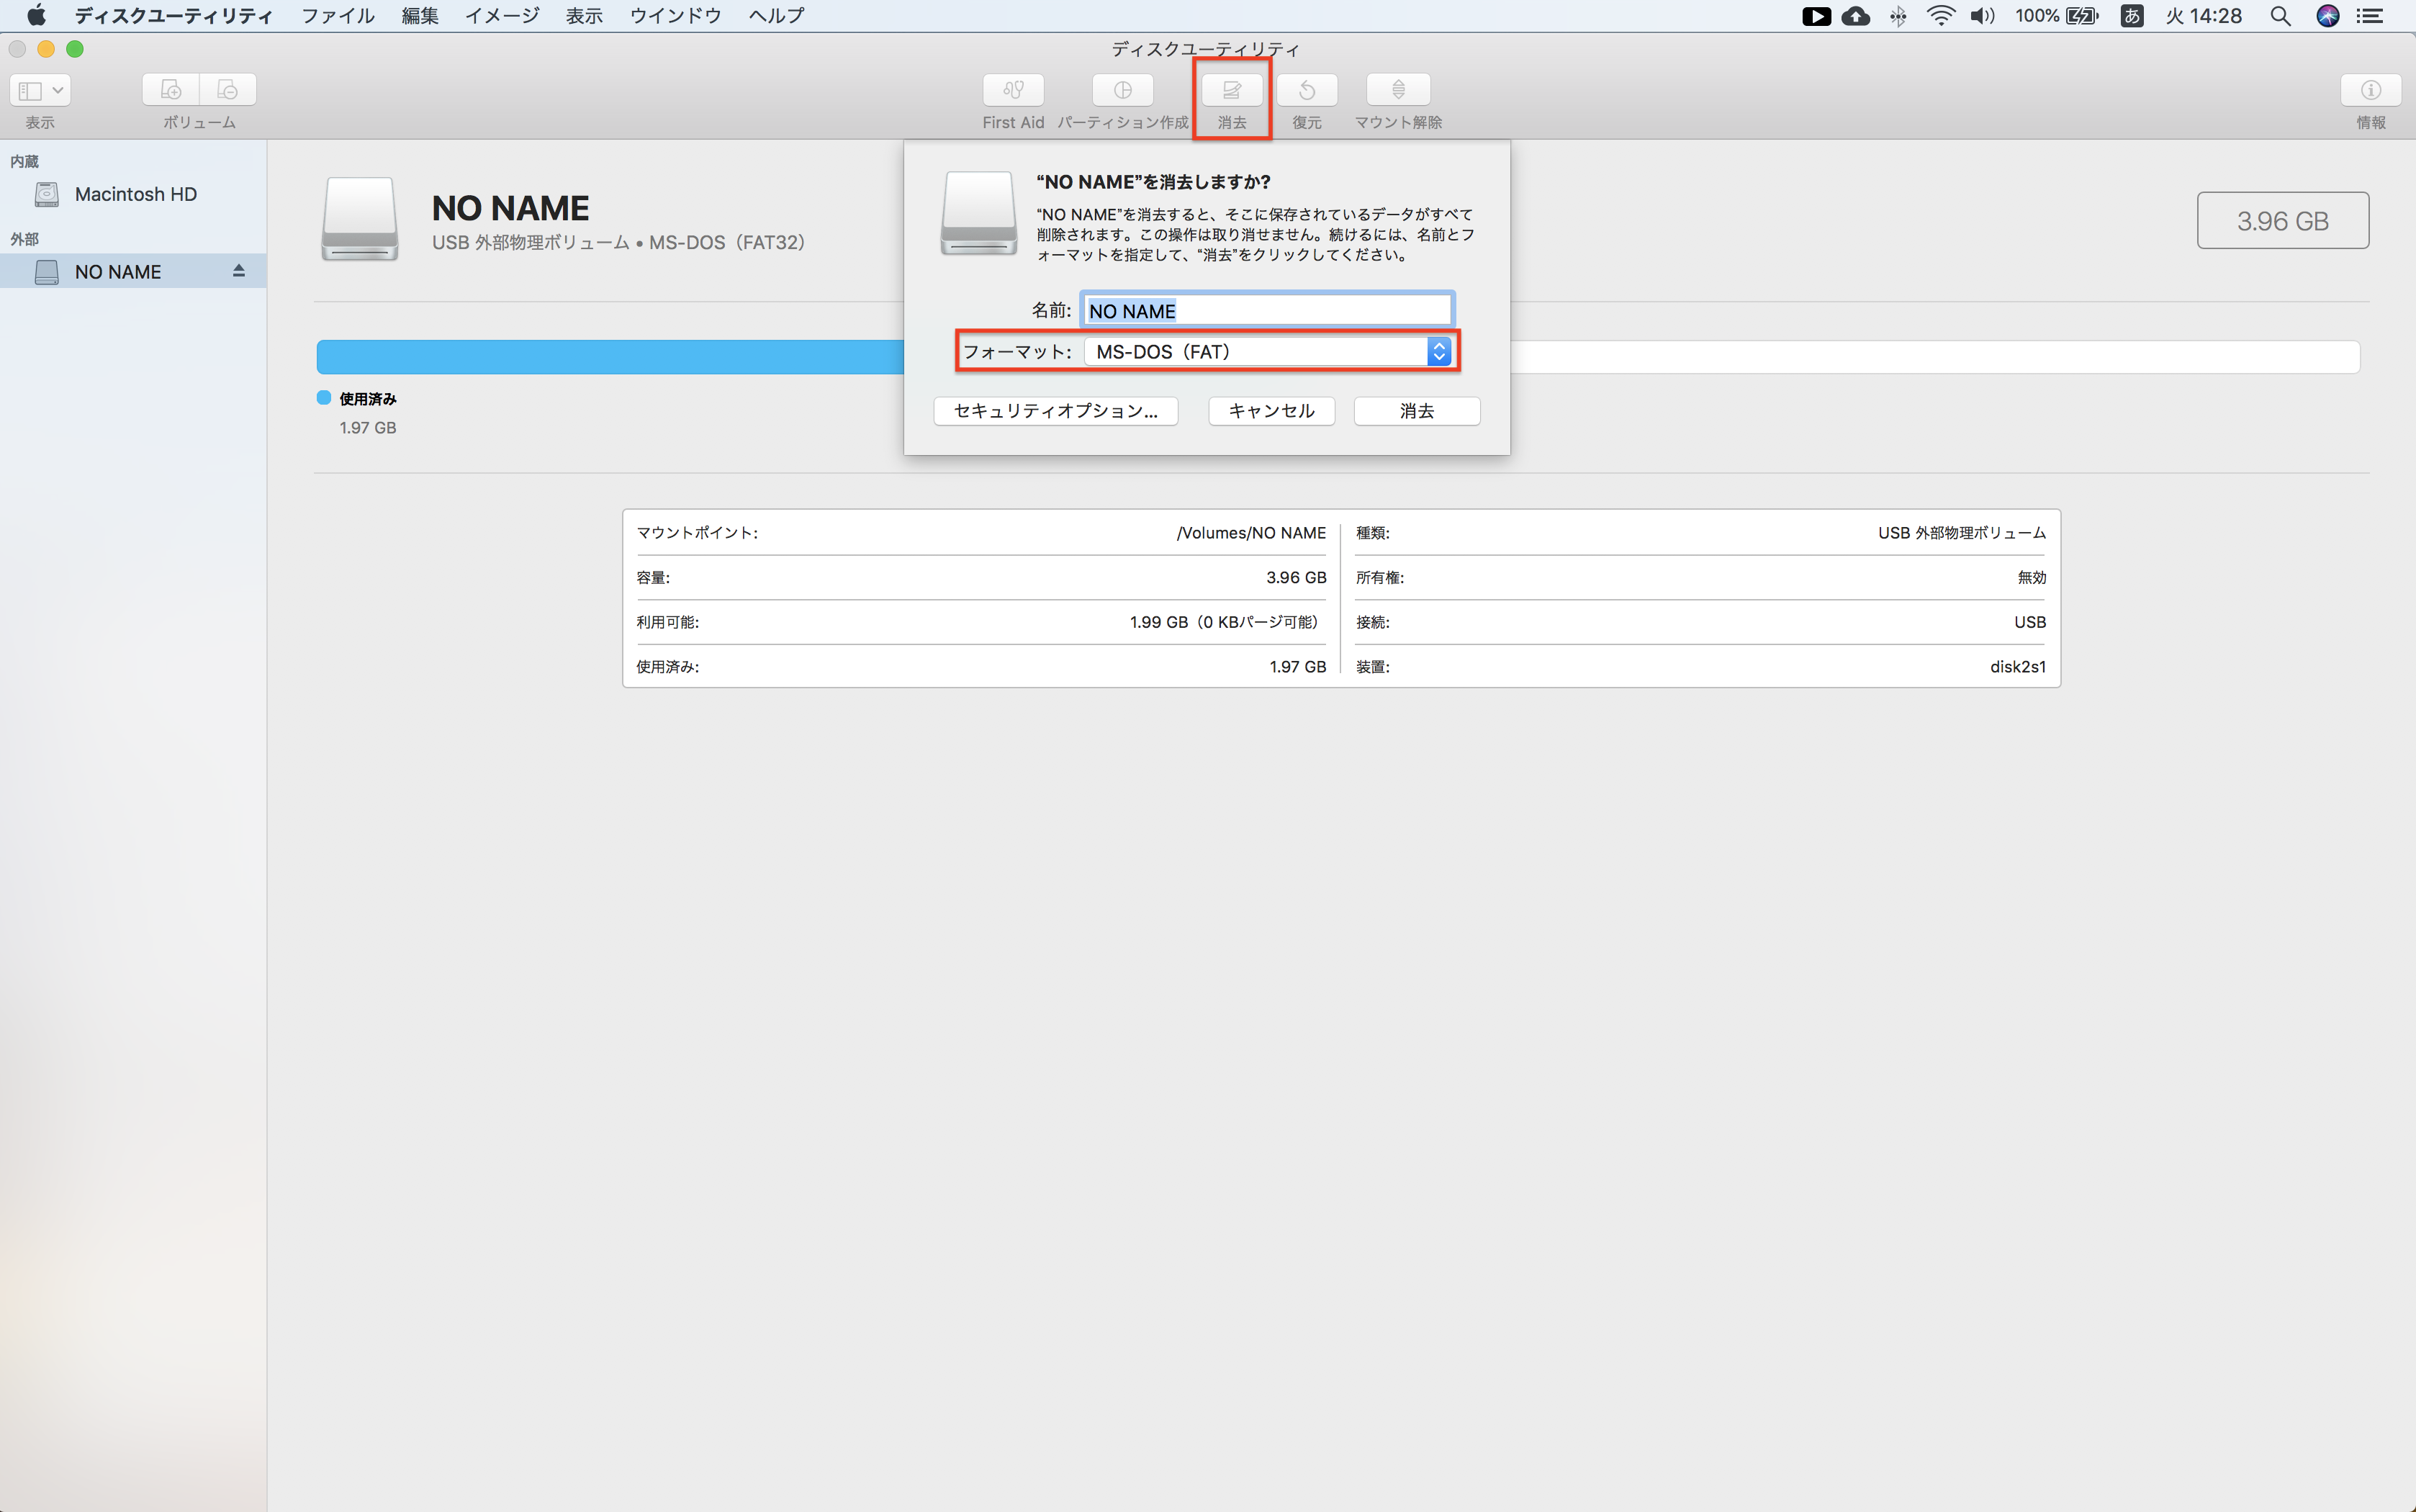This screenshot has width=2416, height=1512.
Task: Click the 3.96 GB capacity box
Action: tap(2282, 220)
